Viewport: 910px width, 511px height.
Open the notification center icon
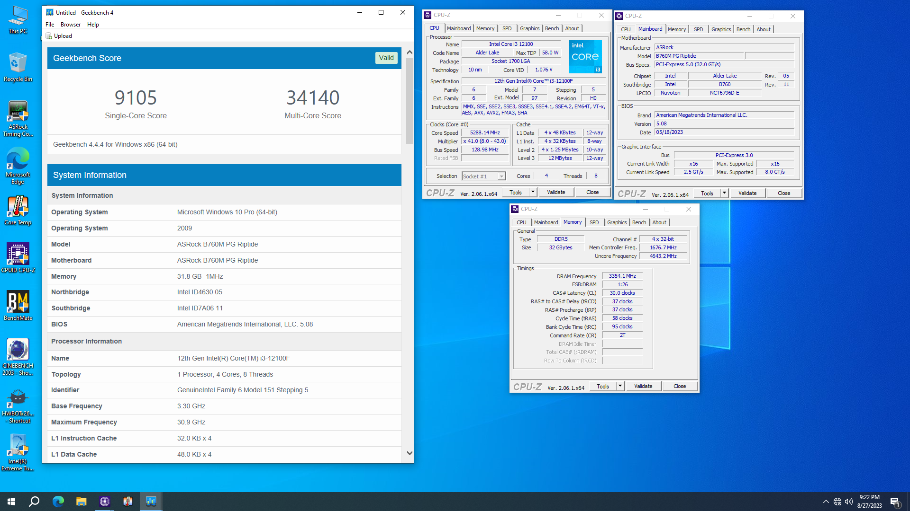[x=895, y=502]
